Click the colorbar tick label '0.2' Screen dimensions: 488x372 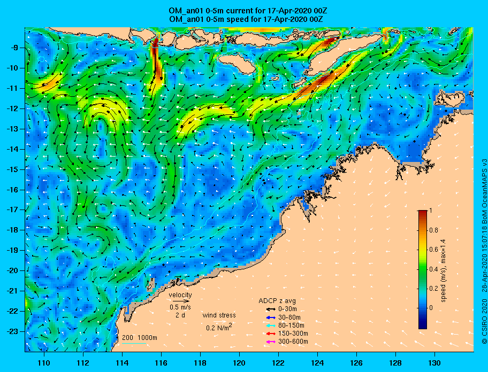click(x=433, y=289)
